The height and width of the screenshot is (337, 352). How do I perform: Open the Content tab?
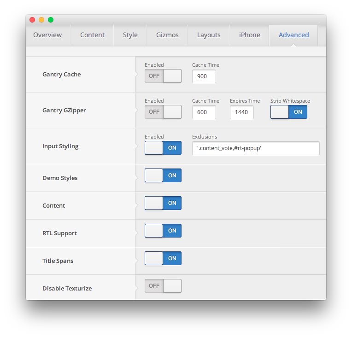pyautogui.click(x=92, y=35)
